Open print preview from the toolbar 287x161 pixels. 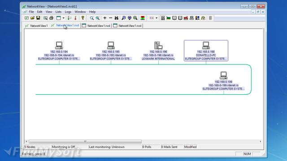click(45, 18)
